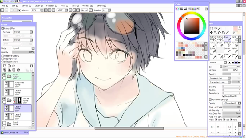Choose the Blend tool
The width and height of the screenshot is (246, 138).
[235, 39]
